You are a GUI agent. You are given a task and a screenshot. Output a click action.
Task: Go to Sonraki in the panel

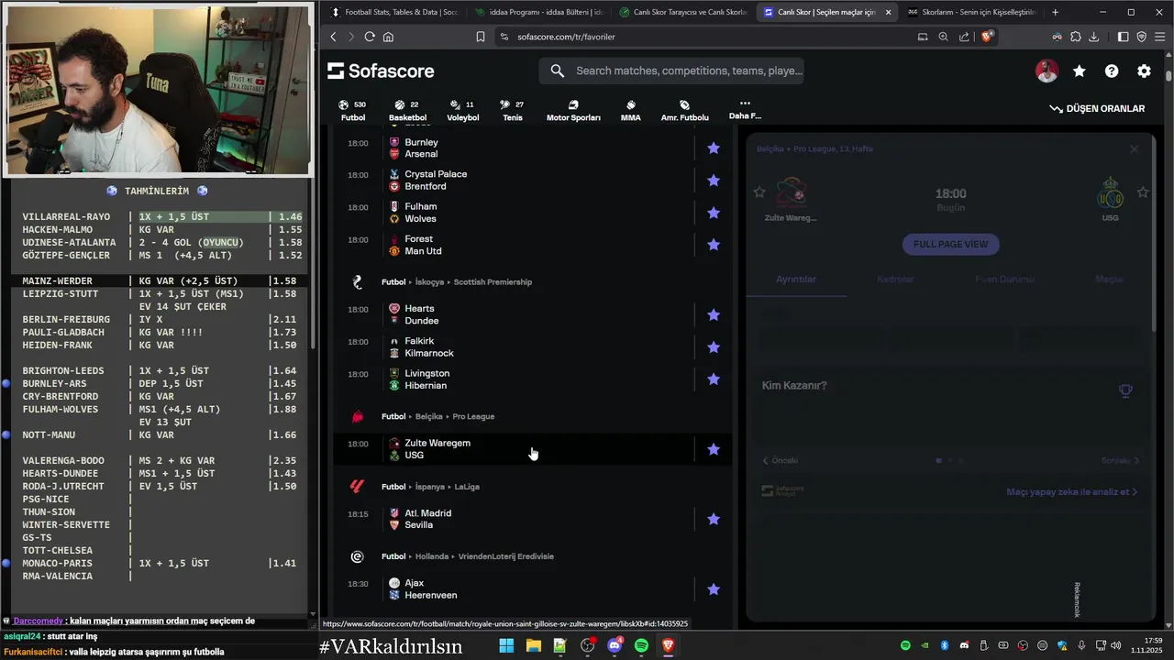(x=1120, y=460)
